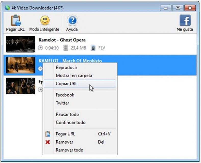Share via Facebook context menu entry
Screen dimensions: 201x163
click(x=80, y=95)
